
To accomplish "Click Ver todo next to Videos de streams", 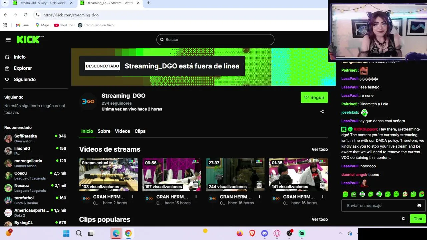I will [320, 149].
